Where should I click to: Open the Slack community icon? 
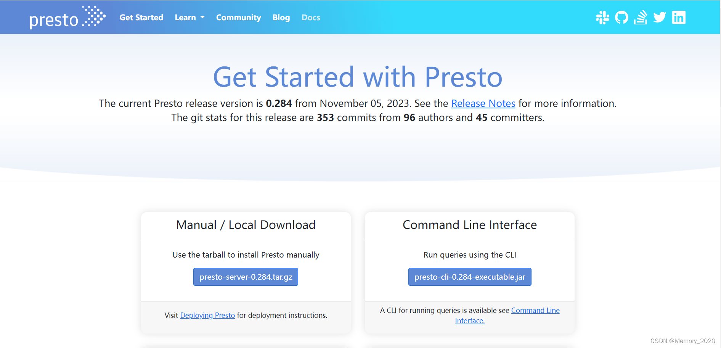(602, 18)
